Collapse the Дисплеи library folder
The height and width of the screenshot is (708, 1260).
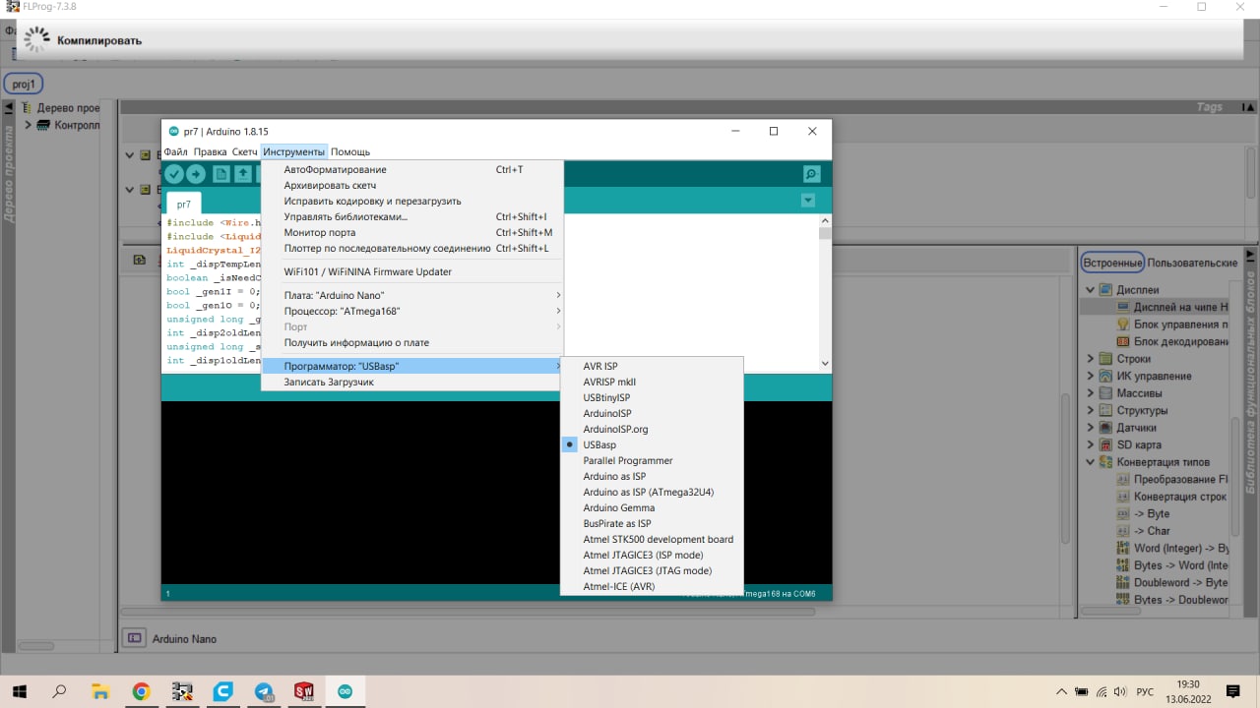click(x=1091, y=290)
